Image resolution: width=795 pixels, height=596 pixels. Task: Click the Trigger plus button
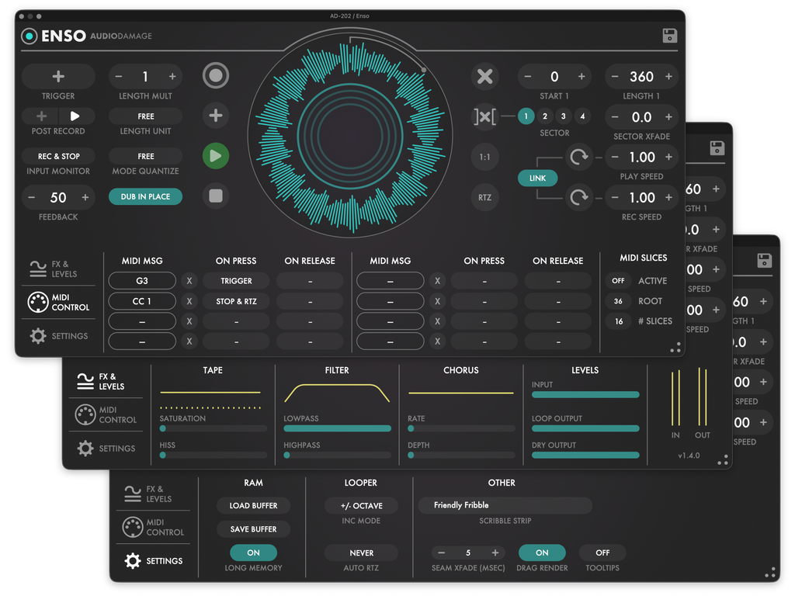[x=58, y=77]
